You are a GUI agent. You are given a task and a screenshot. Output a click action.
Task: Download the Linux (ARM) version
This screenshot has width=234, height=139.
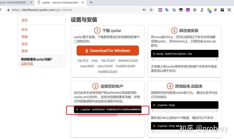87,66
